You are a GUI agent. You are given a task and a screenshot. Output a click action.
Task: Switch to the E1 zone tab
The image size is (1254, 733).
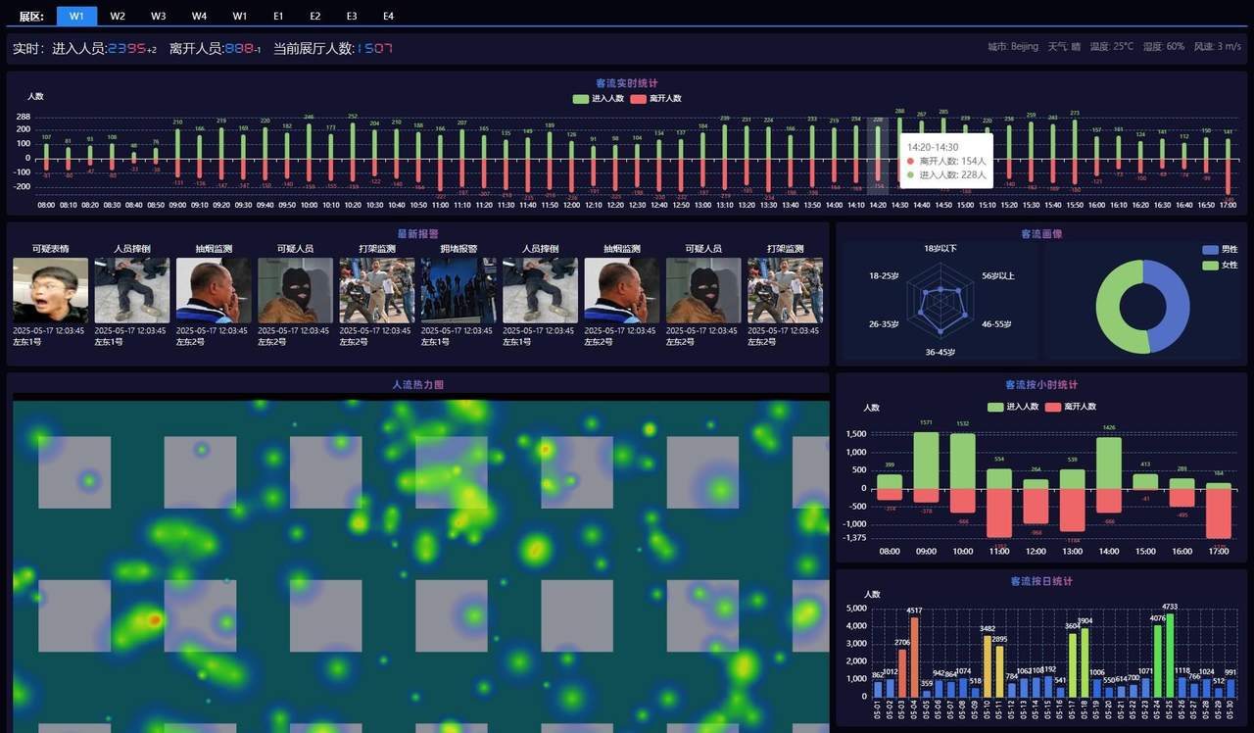[x=278, y=16]
